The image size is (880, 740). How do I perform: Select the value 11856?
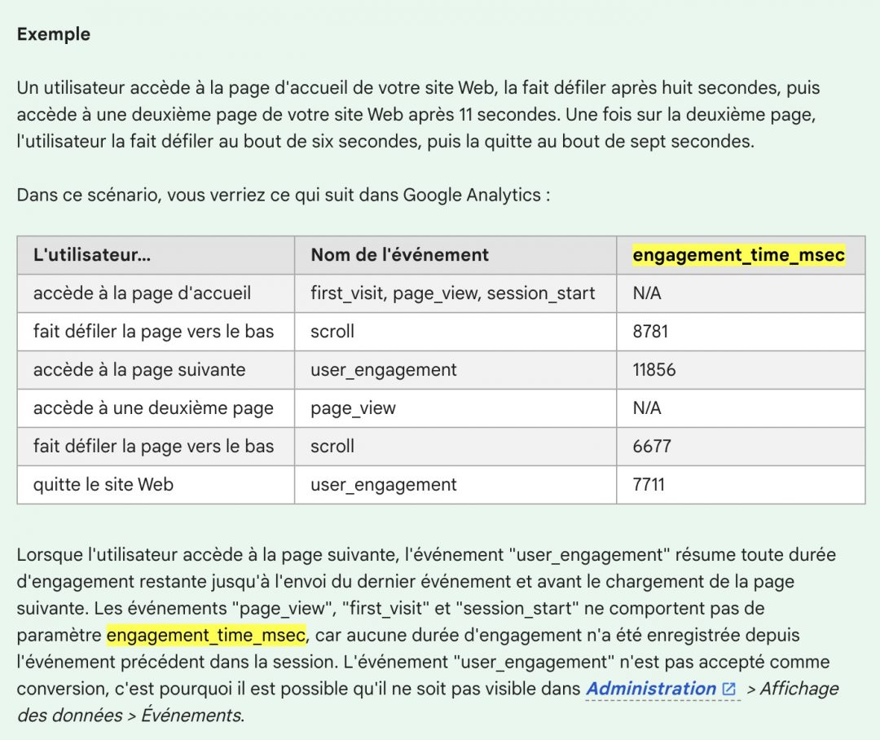(653, 369)
